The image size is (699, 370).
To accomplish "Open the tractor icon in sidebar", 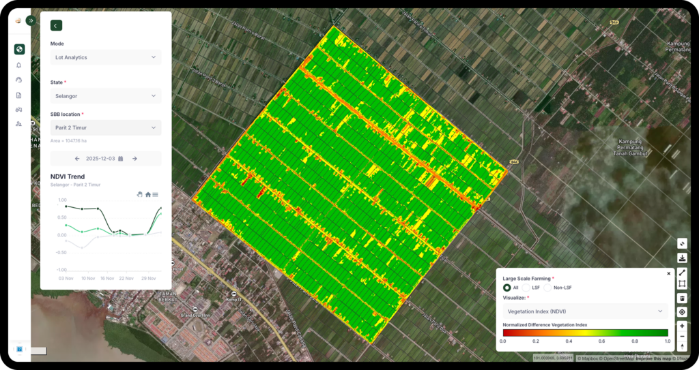I will point(19,109).
